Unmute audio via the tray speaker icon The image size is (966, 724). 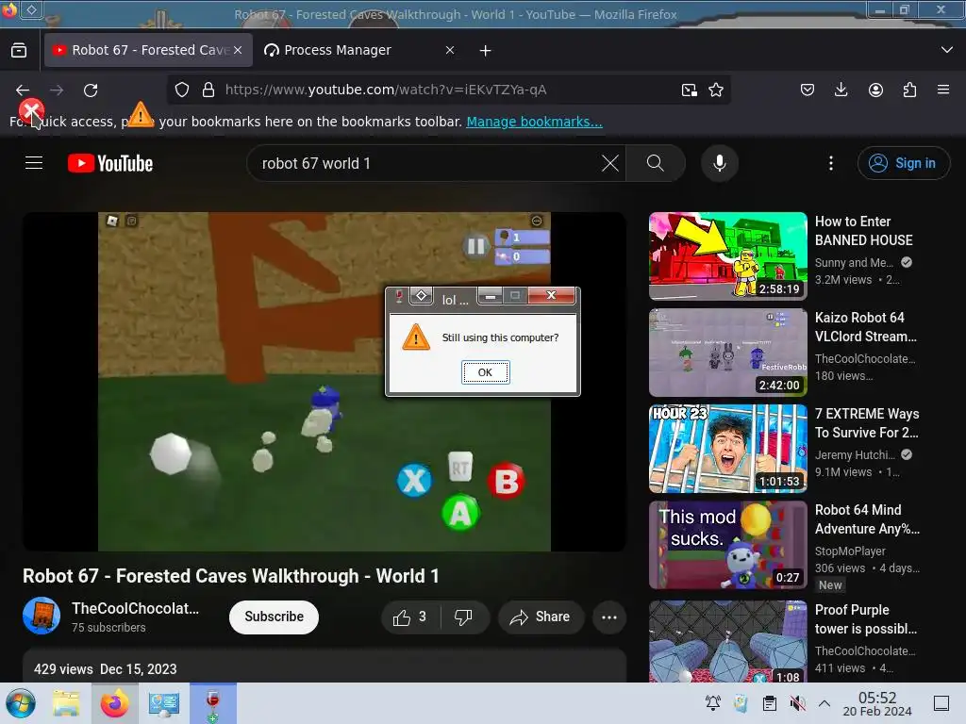coord(797,703)
